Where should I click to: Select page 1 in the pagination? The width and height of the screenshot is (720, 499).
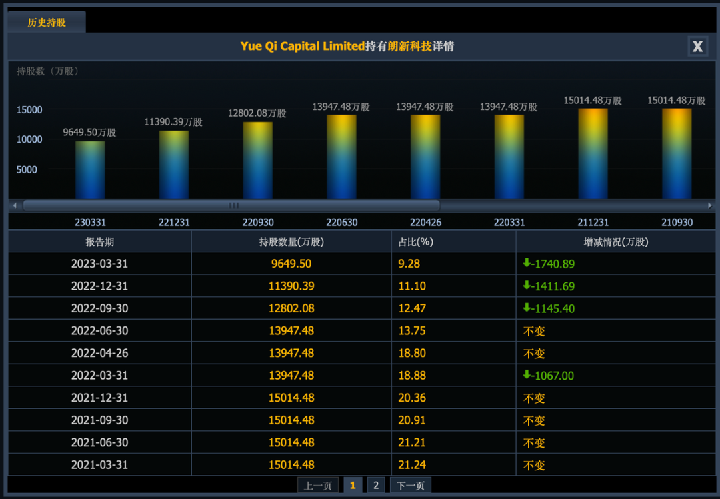click(x=353, y=485)
